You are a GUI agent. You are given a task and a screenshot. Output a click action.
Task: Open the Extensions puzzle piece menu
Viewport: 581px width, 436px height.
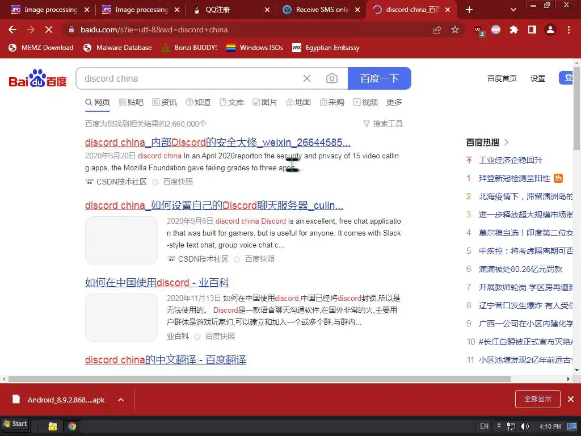[x=514, y=30]
